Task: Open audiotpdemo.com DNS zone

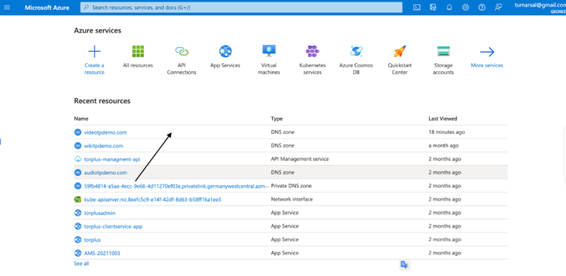Action: click(106, 173)
